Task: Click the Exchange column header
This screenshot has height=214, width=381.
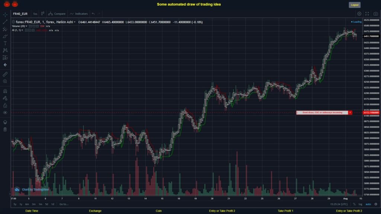Action: pyautogui.click(x=95, y=211)
